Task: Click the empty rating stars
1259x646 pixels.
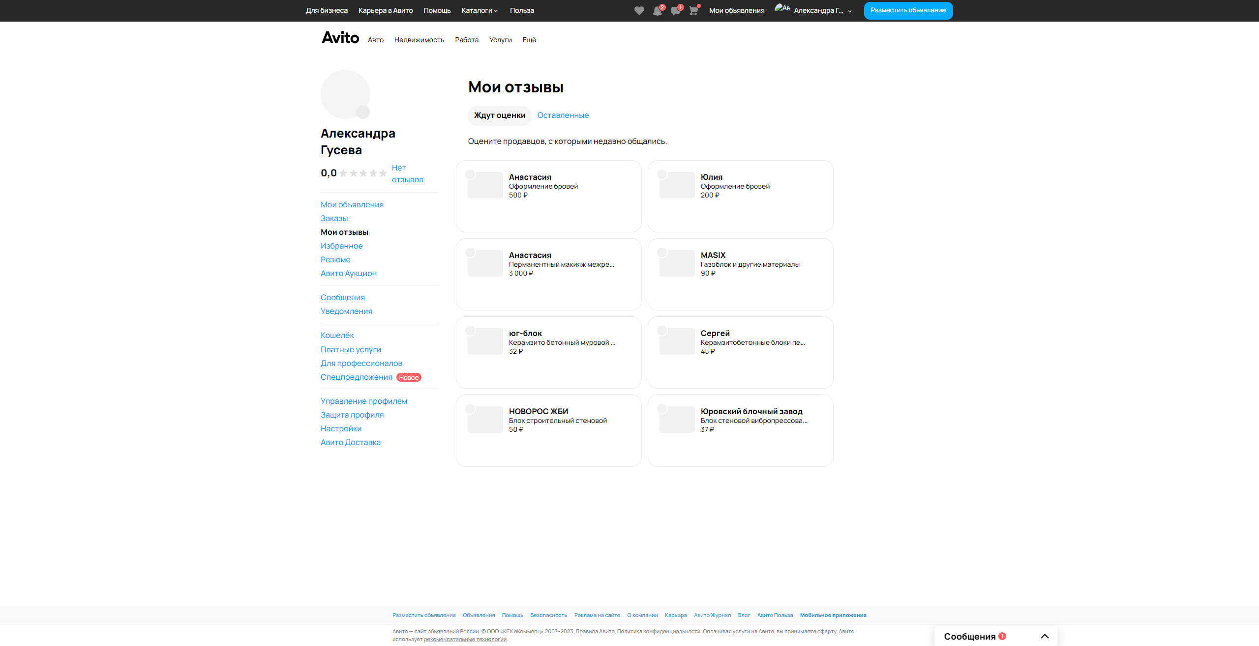Action: click(x=363, y=173)
